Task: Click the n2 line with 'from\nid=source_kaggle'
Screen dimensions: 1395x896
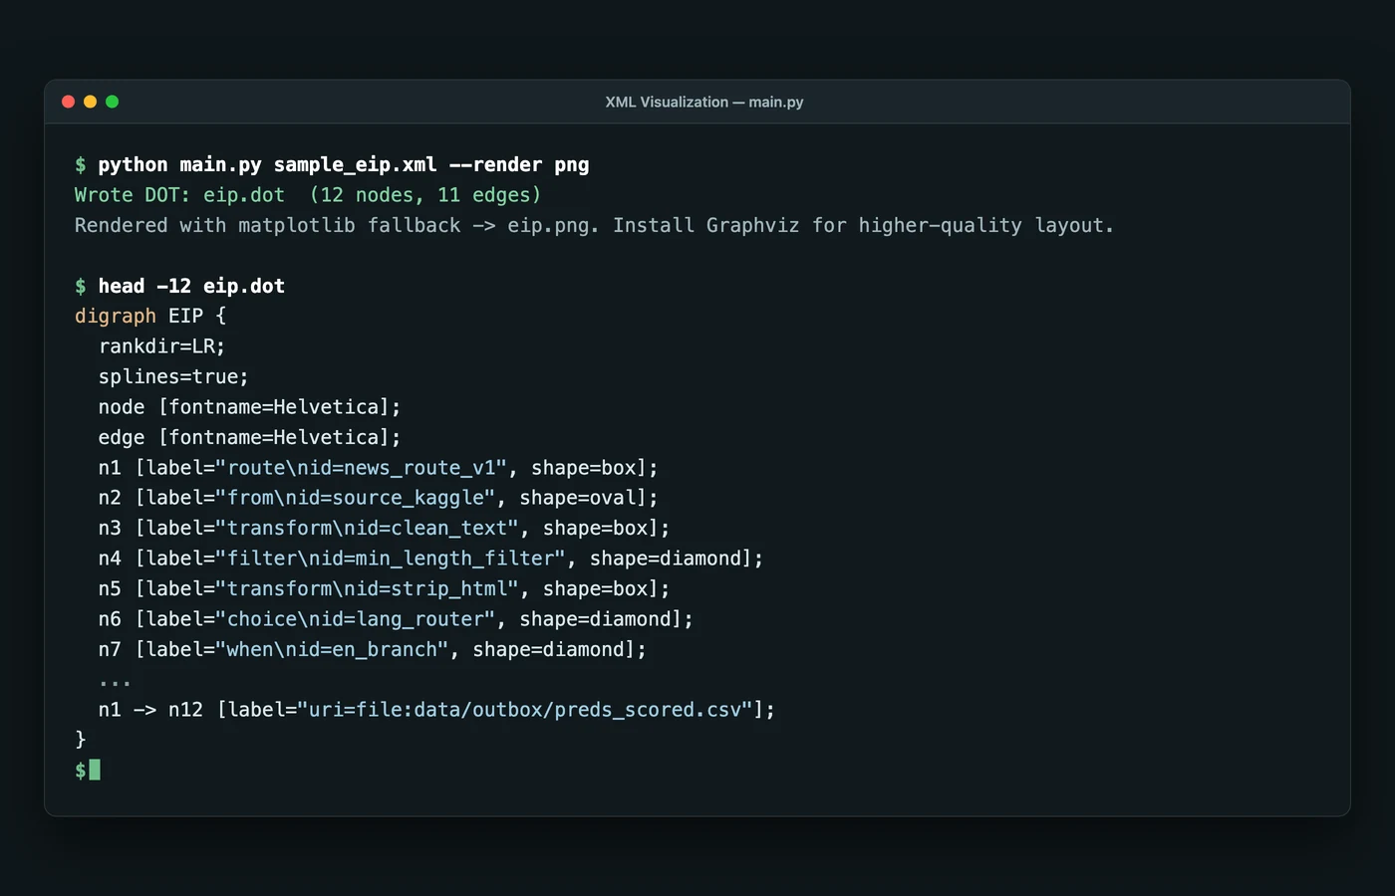Action: (x=379, y=498)
